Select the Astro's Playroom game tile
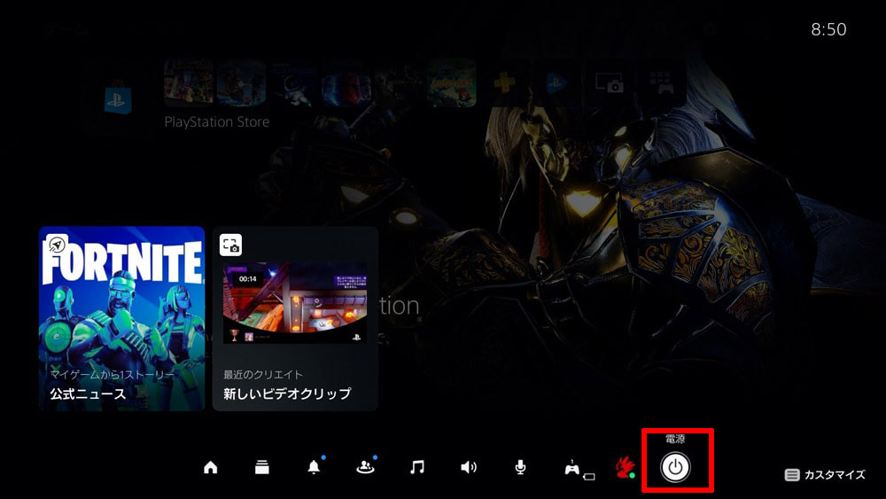This screenshot has width=886, height=499. [x=294, y=83]
